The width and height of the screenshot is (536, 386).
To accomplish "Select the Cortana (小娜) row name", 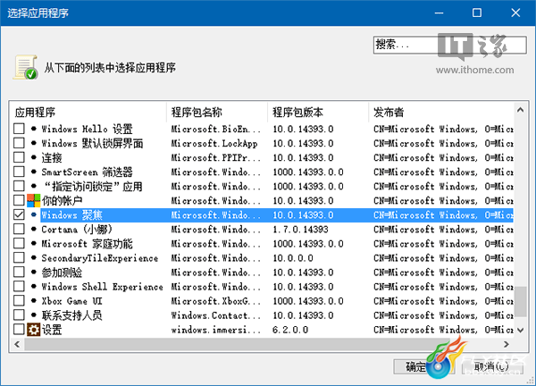I will [77, 230].
